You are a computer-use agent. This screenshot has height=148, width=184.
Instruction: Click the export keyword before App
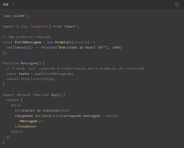(8, 95)
